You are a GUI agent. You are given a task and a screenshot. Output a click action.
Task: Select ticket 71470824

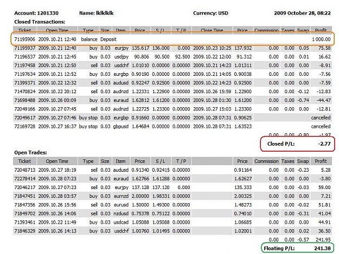pyautogui.click(x=24, y=92)
